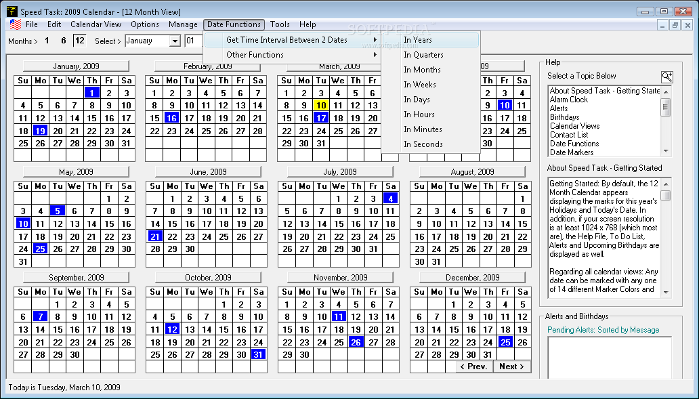Select marked February 16 date cell
The width and height of the screenshot is (699, 399).
coord(171,118)
